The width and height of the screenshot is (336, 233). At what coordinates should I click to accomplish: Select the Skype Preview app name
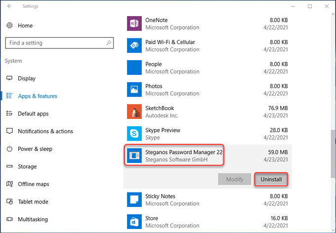click(163, 130)
